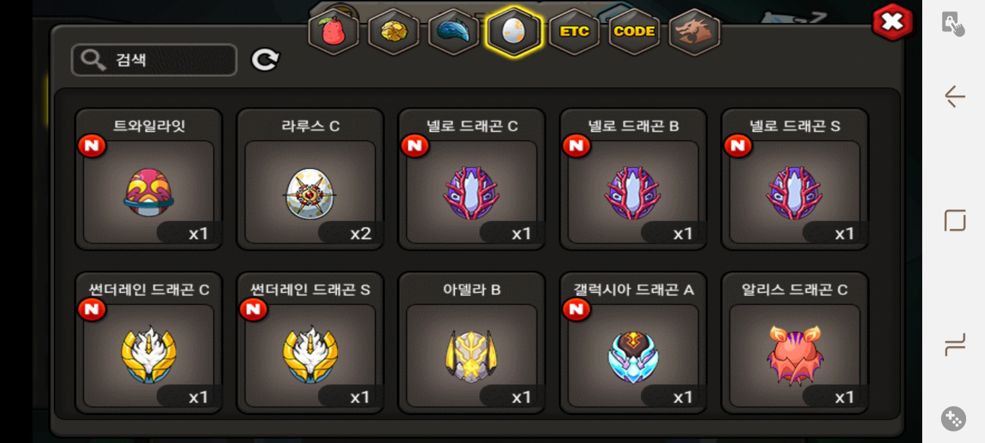Open the fruit food category tab
Image resolution: width=985 pixels, height=443 pixels.
pyautogui.click(x=334, y=32)
